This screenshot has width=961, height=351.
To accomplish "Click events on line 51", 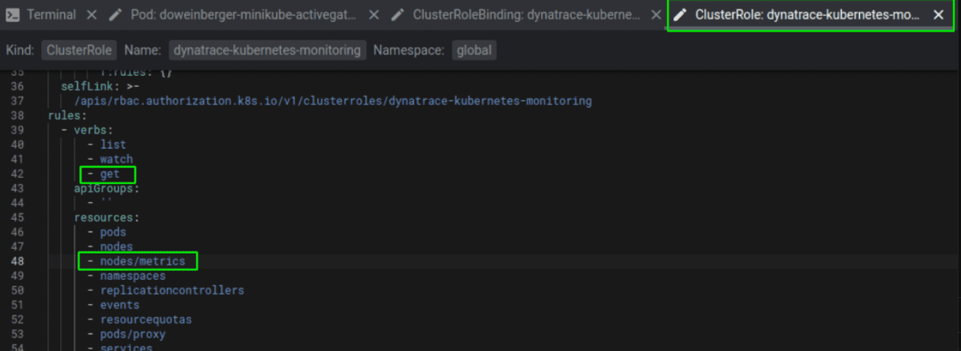I will 119,304.
